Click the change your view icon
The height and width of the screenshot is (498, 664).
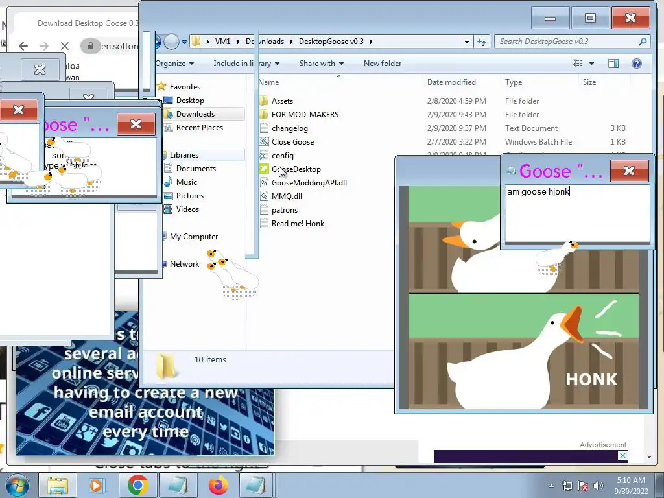pos(578,64)
